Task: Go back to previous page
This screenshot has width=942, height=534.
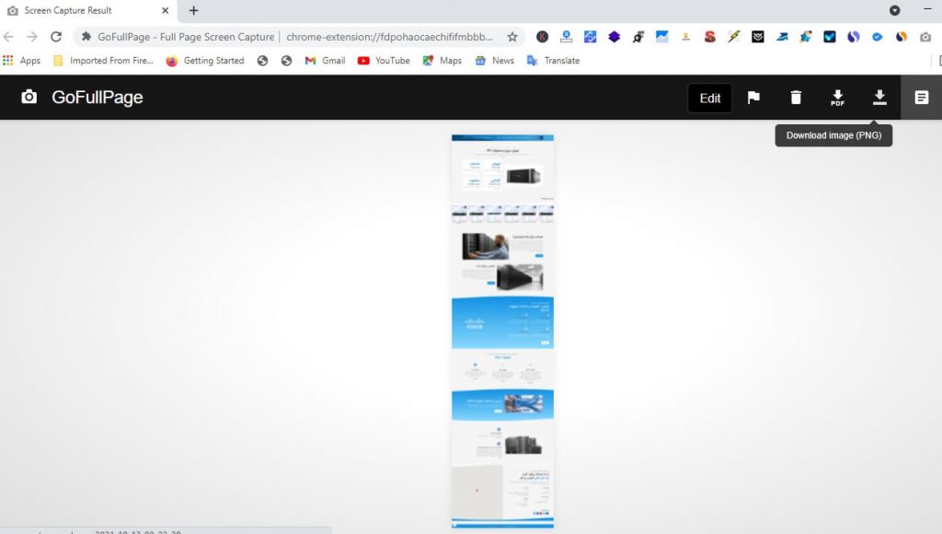Action: coord(8,37)
